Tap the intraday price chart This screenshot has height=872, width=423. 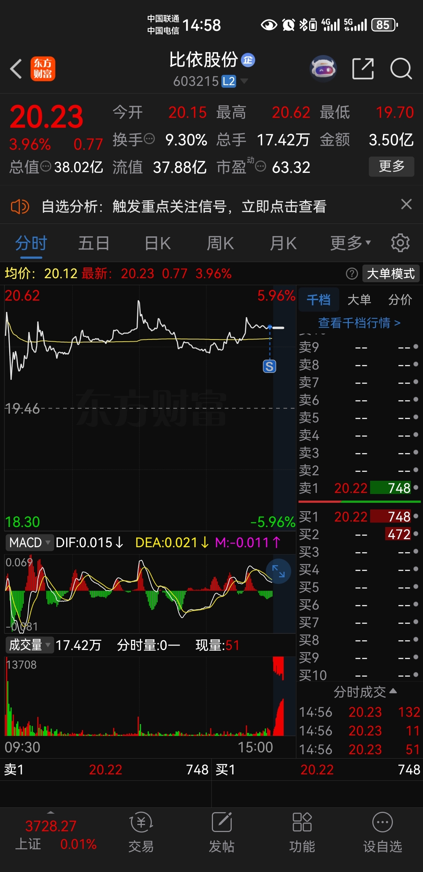point(150,407)
